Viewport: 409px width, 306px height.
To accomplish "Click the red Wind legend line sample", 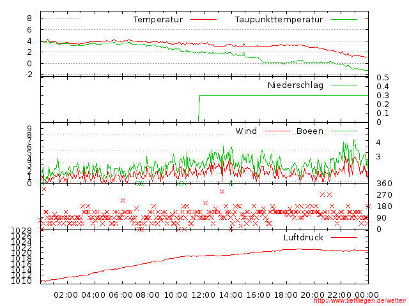I will click(x=278, y=131).
